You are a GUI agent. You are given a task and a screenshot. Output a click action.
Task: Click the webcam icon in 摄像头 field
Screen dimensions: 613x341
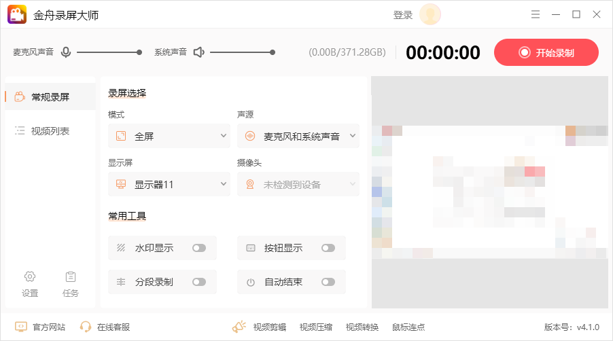tap(250, 184)
